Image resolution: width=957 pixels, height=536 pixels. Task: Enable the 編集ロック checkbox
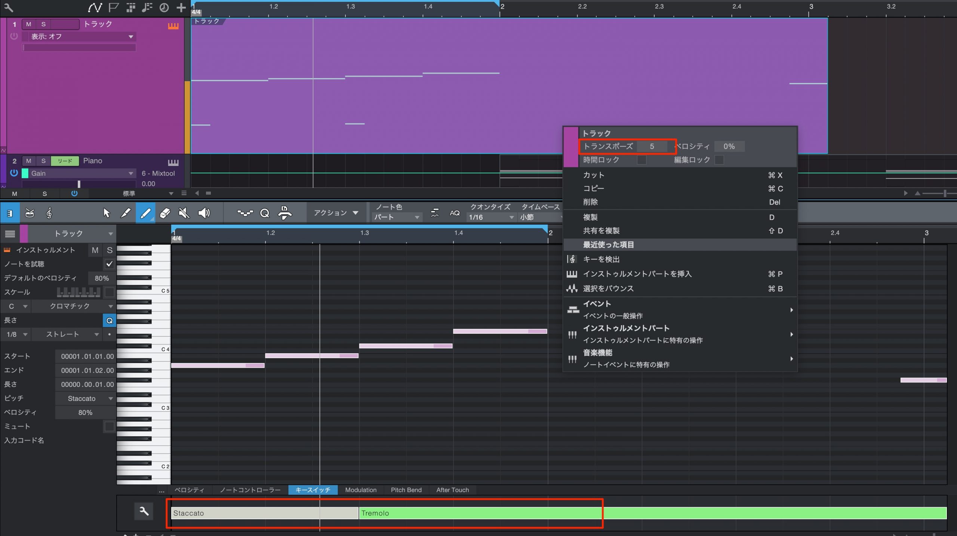click(x=719, y=160)
